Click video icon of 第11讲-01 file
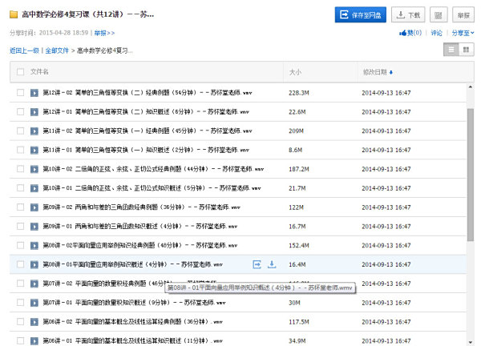Image resolution: width=481 pixels, height=346 pixels. tap(34, 150)
